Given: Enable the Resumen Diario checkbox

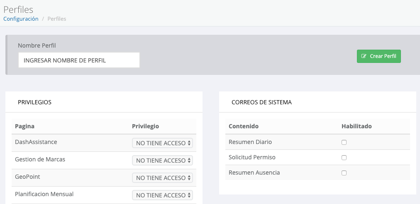Looking at the screenshot, I should tap(344, 142).
